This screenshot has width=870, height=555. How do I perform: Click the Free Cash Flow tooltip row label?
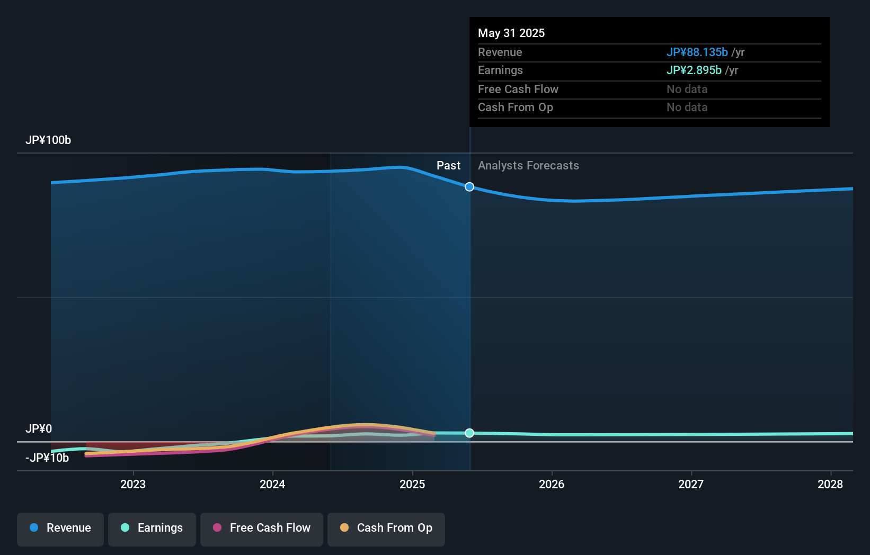tap(518, 89)
